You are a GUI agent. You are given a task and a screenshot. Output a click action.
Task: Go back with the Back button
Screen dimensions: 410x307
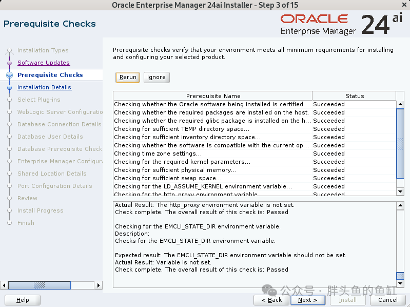(x=271, y=300)
